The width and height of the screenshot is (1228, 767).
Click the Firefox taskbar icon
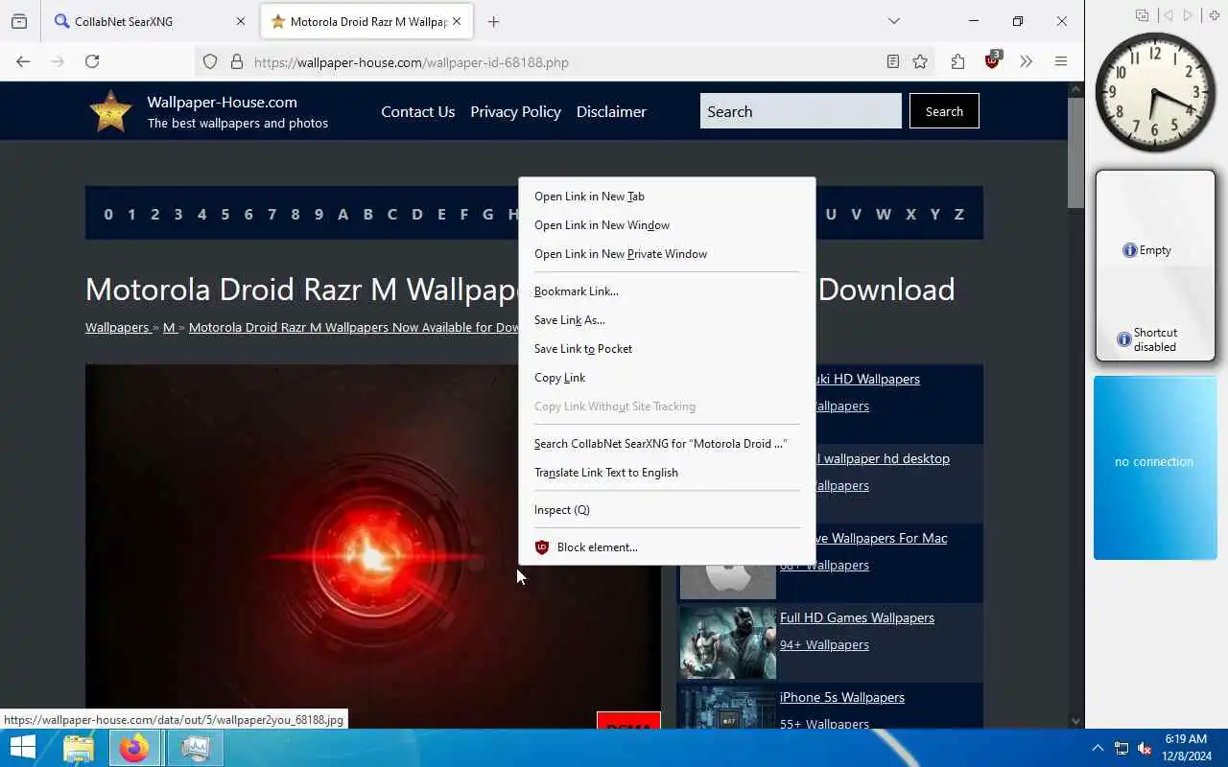tap(134, 748)
